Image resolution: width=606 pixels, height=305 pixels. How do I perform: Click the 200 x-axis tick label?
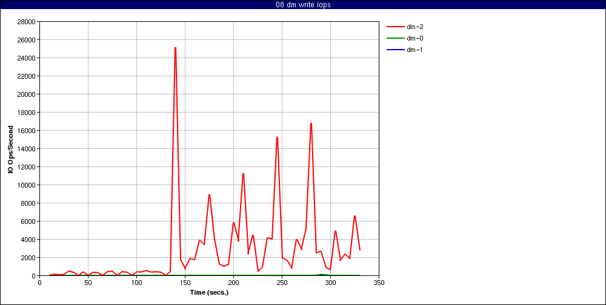[233, 283]
